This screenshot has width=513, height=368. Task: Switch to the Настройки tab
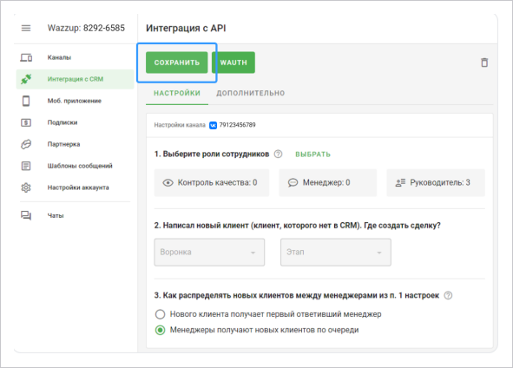point(177,93)
